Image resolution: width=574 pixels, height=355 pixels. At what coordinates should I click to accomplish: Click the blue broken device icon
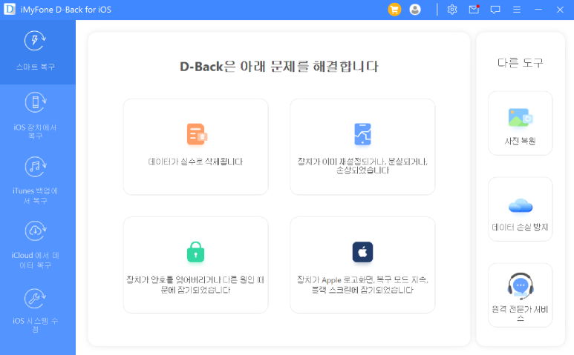(362, 134)
